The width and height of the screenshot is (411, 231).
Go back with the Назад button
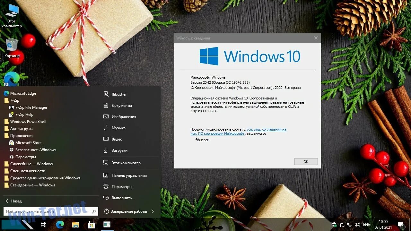(x=13, y=201)
